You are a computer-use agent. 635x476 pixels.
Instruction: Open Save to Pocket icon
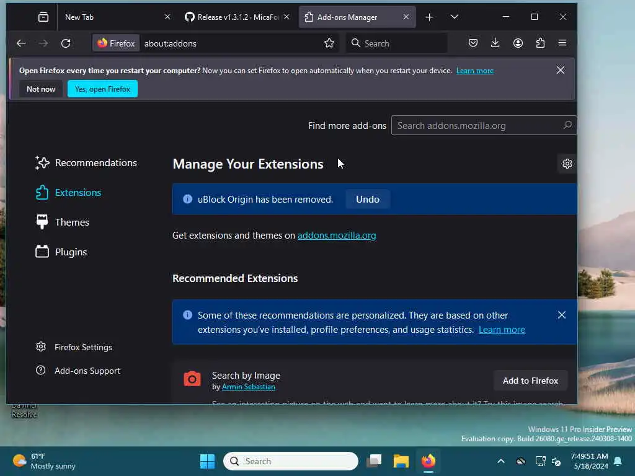(473, 43)
